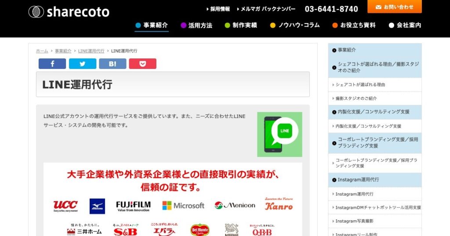The height and width of the screenshot is (236, 450).
Task: Share page via Facebook button
Action: click(52, 64)
